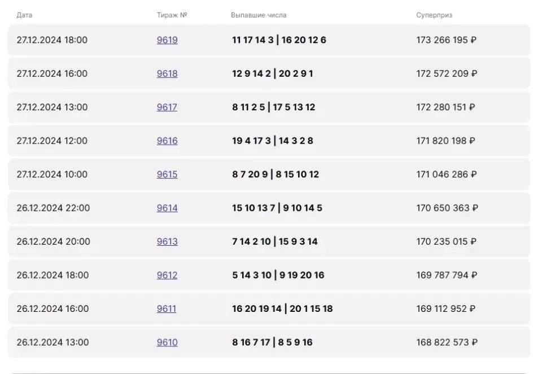Open draw number 9617 link
The height and width of the screenshot is (374, 542).
point(167,107)
